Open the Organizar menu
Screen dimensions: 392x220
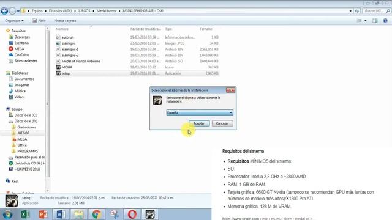14,21
